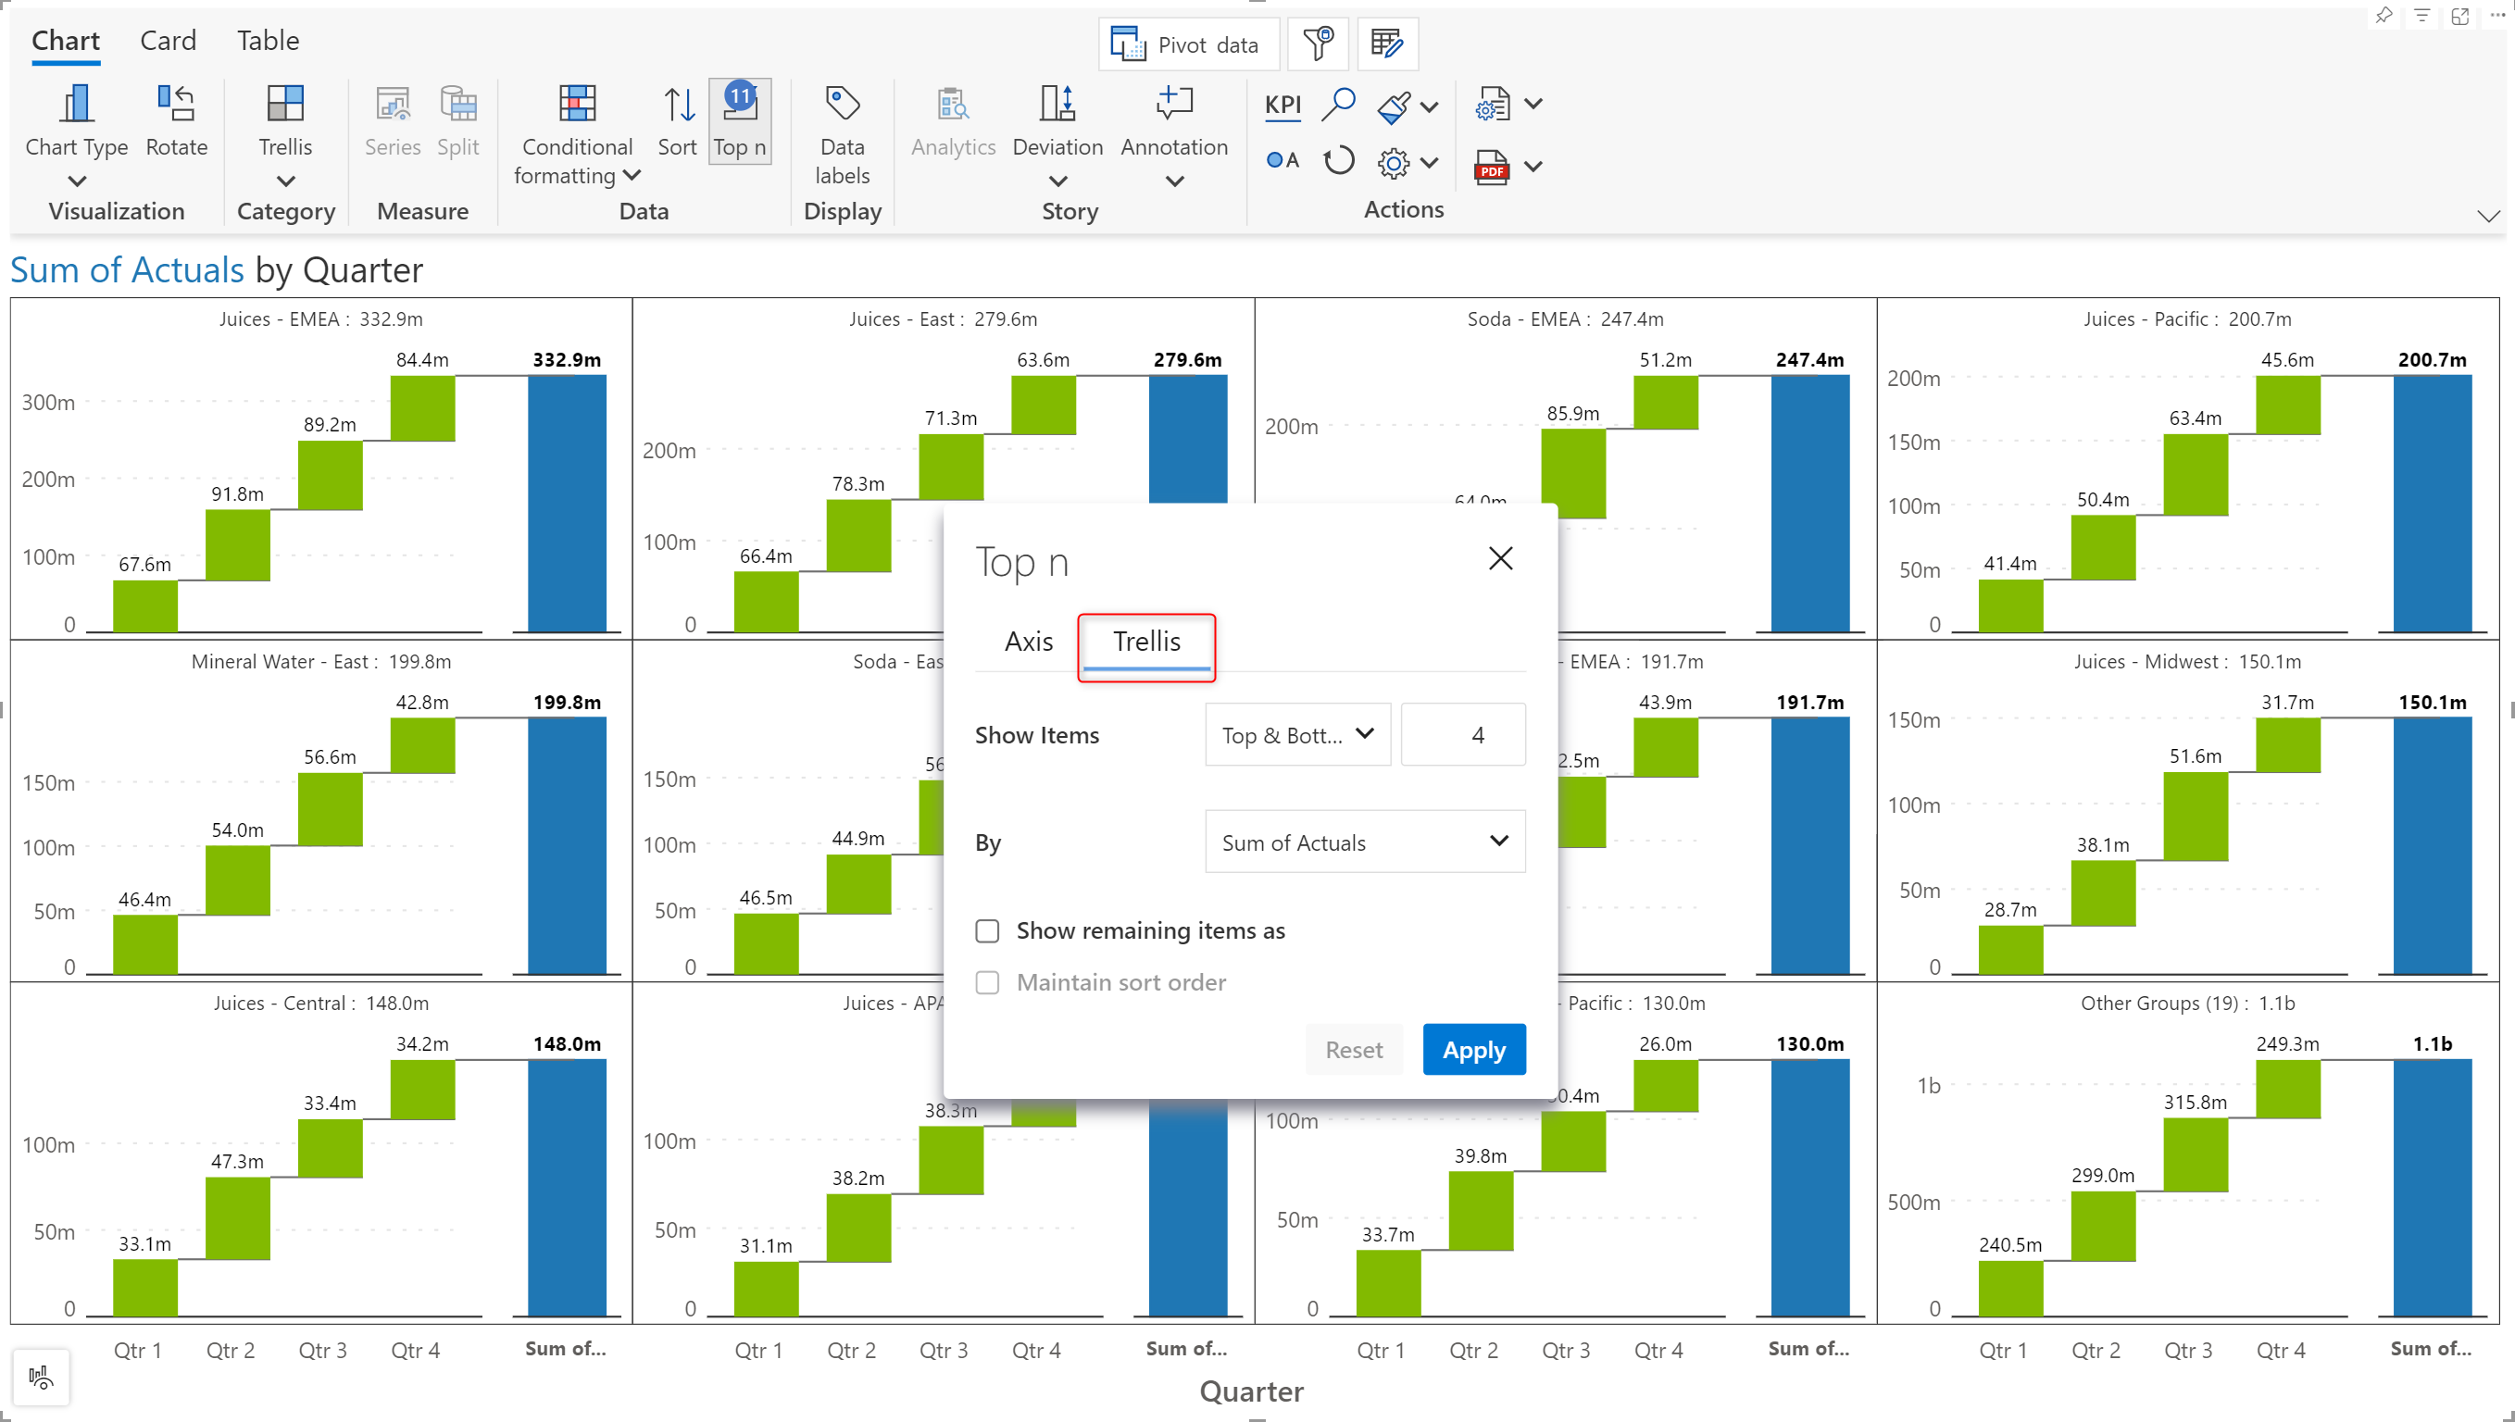Screen dimensions: 2515x1422
Task: Click the Sort icon
Action: (x=678, y=106)
